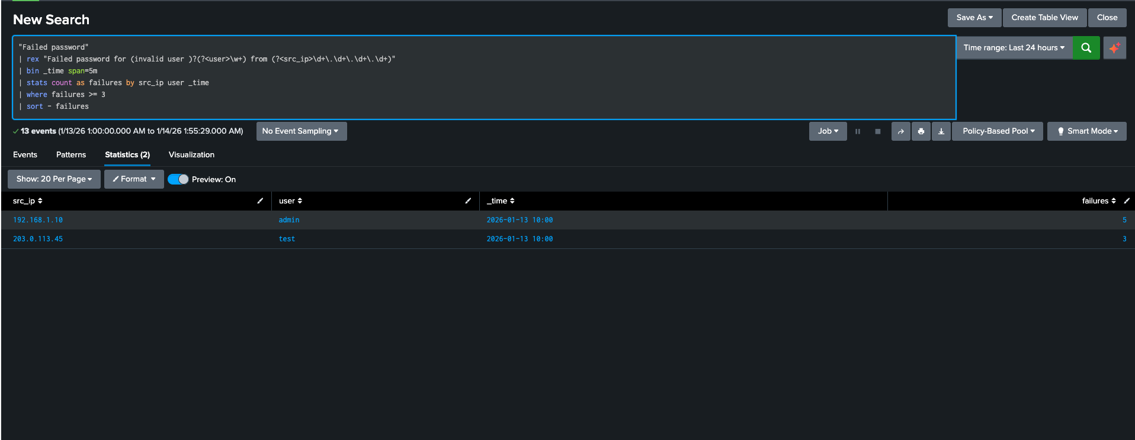1135x440 pixels.
Task: Click user value test
Action: [287, 239]
